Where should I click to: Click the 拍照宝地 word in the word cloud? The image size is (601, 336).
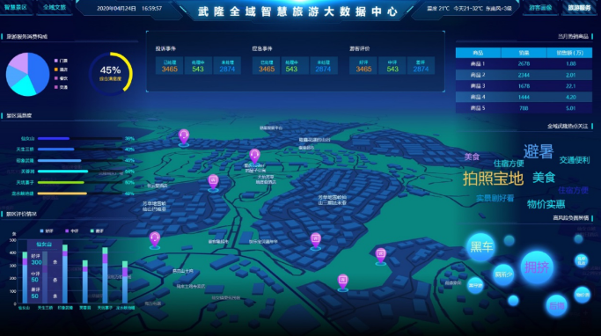493,179
